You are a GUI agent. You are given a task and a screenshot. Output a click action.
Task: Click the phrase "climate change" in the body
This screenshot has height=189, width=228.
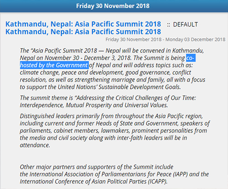point(40,72)
